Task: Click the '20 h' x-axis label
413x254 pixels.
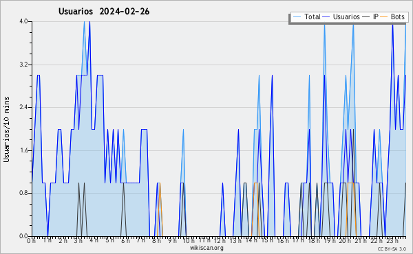Action: pos(345,241)
